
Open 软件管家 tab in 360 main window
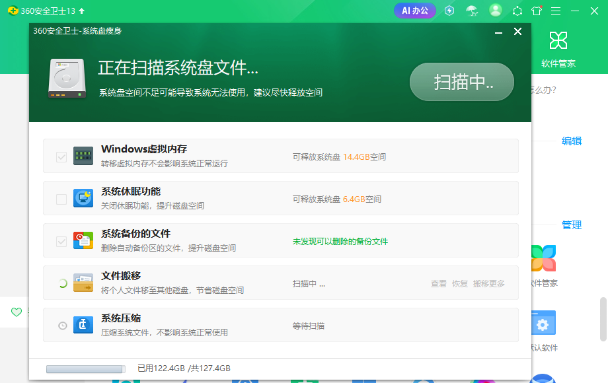pos(558,50)
